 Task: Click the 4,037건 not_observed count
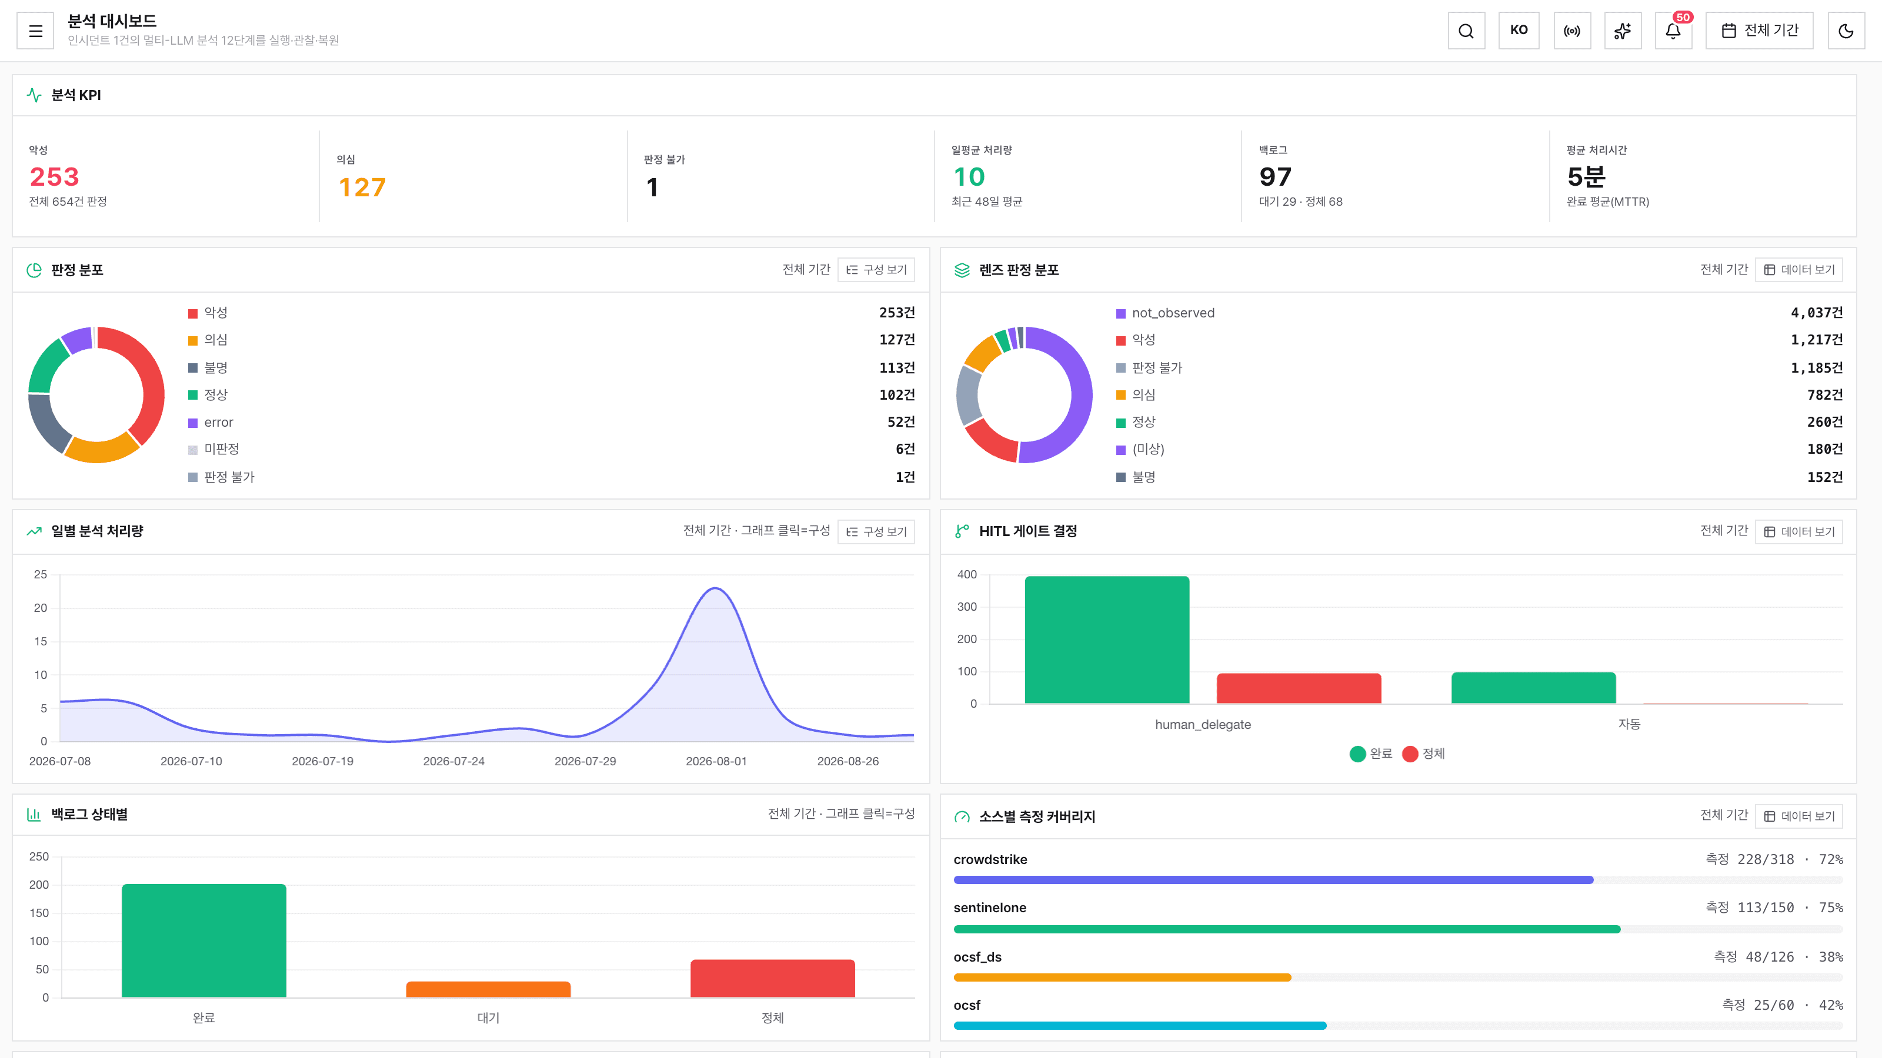[1817, 313]
